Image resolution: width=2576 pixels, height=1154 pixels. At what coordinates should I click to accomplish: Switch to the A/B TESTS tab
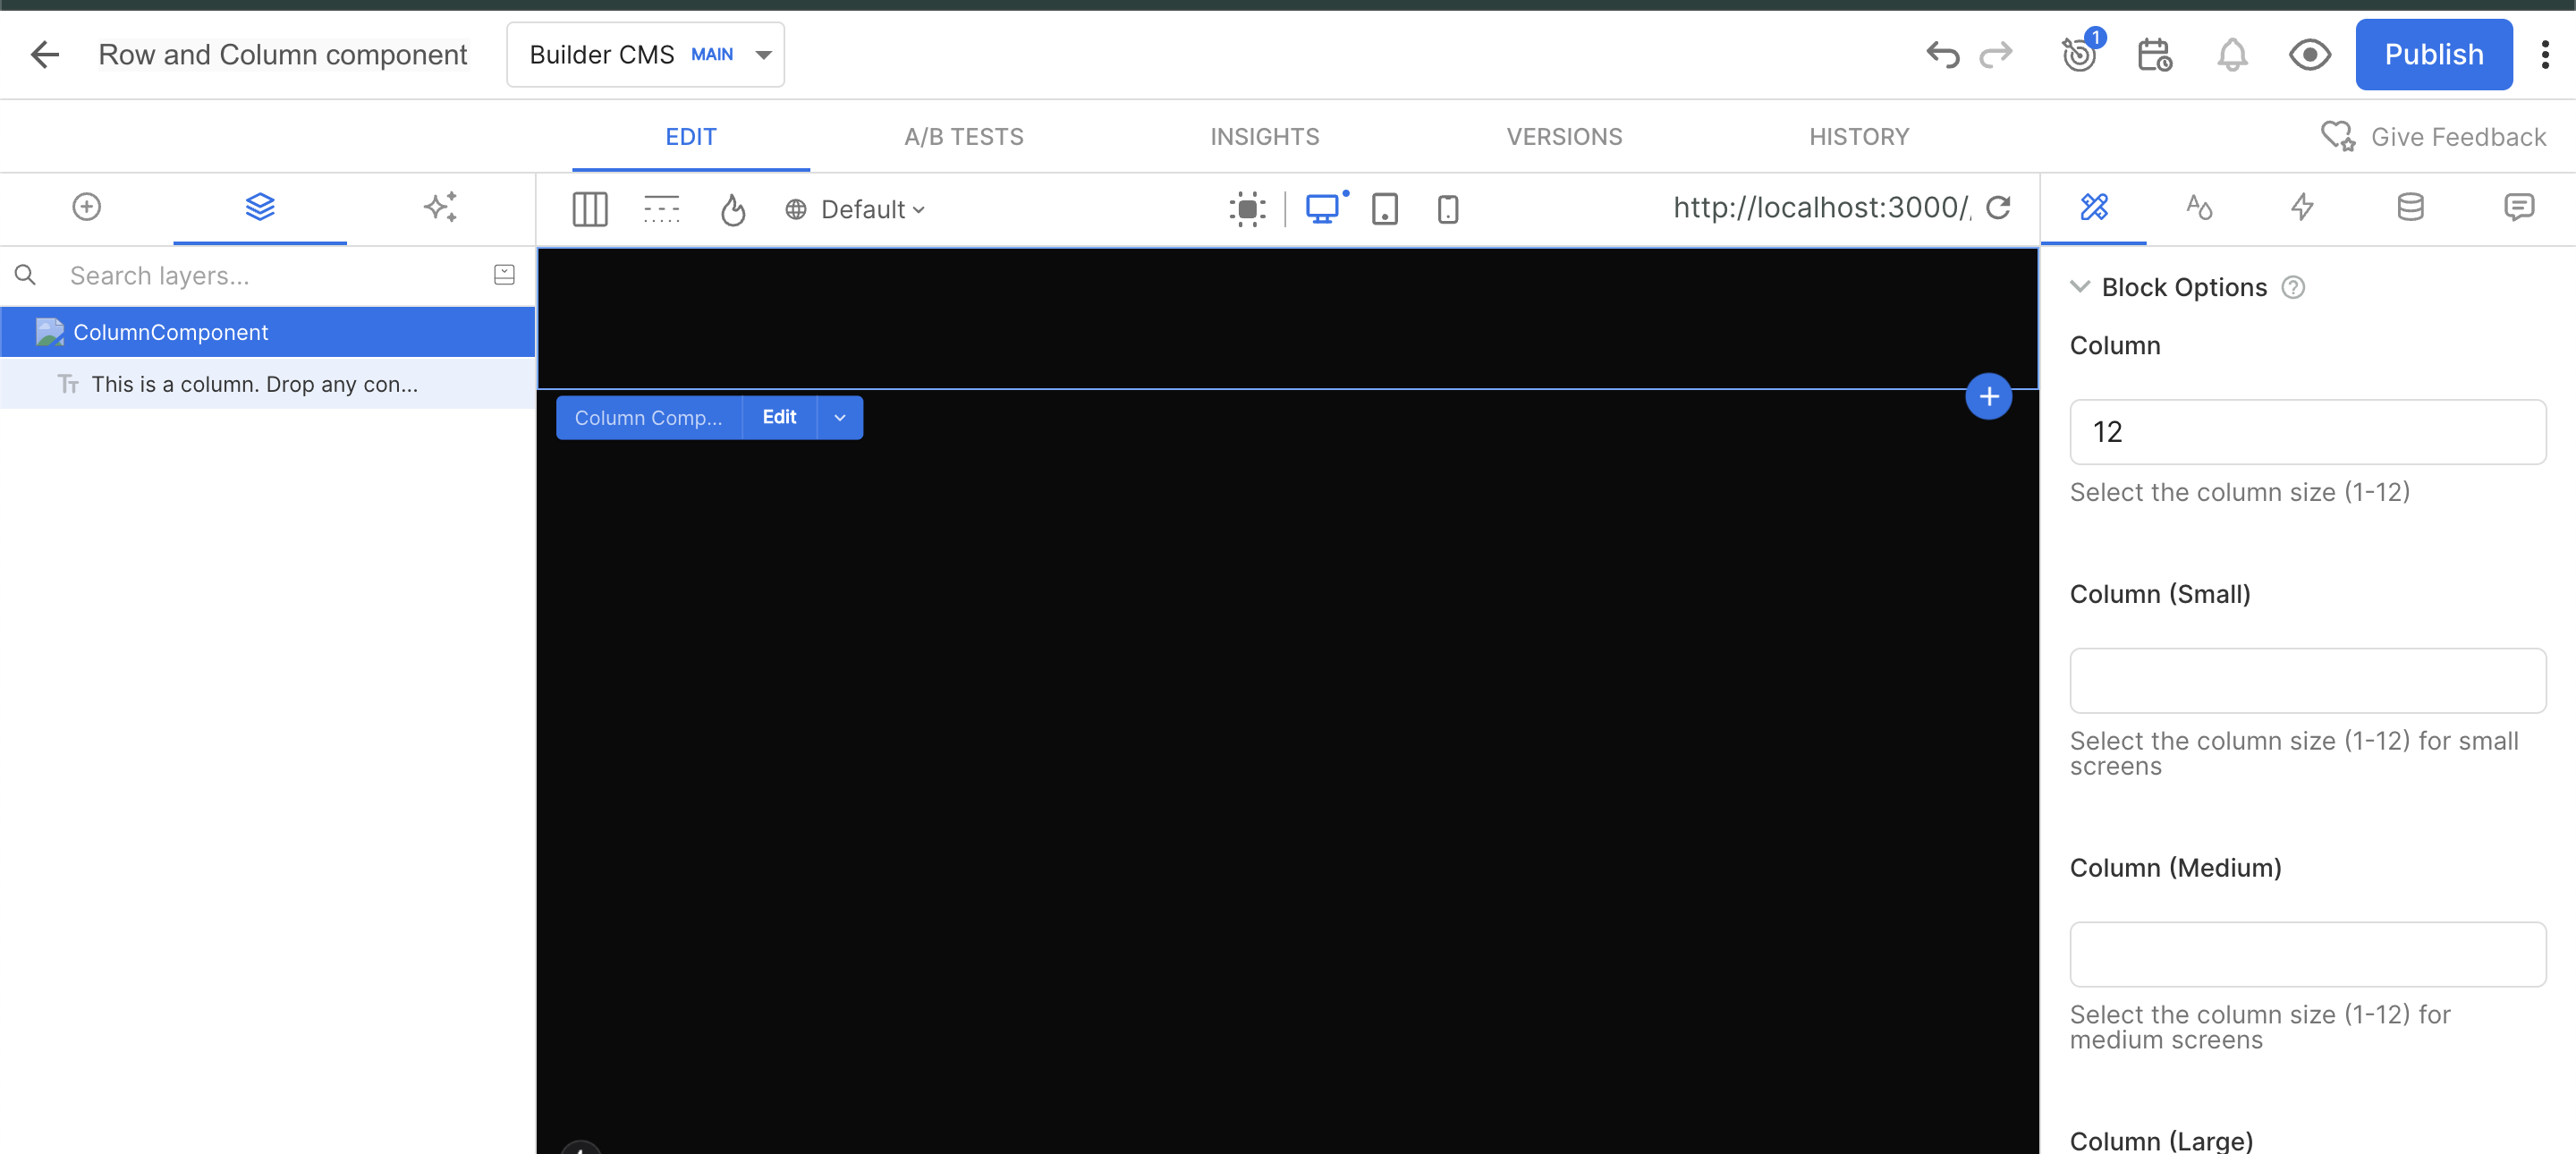click(x=963, y=137)
